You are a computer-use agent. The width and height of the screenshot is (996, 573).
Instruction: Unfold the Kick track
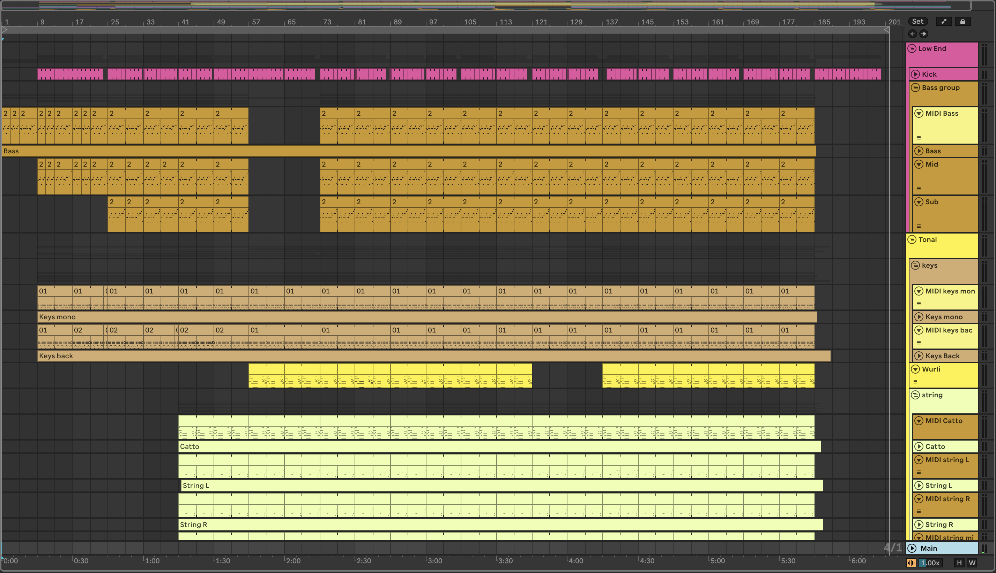pos(916,74)
